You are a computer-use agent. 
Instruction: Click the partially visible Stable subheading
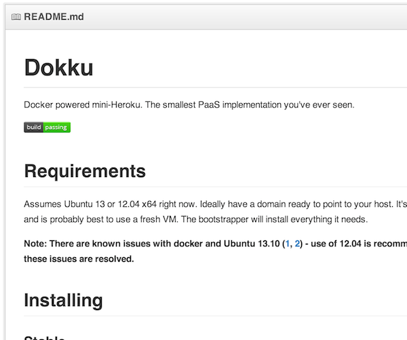click(45, 337)
